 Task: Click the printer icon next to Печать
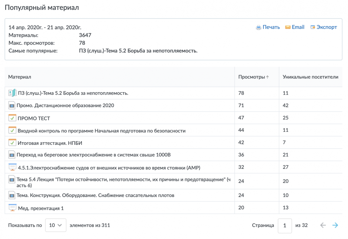tap(258, 28)
